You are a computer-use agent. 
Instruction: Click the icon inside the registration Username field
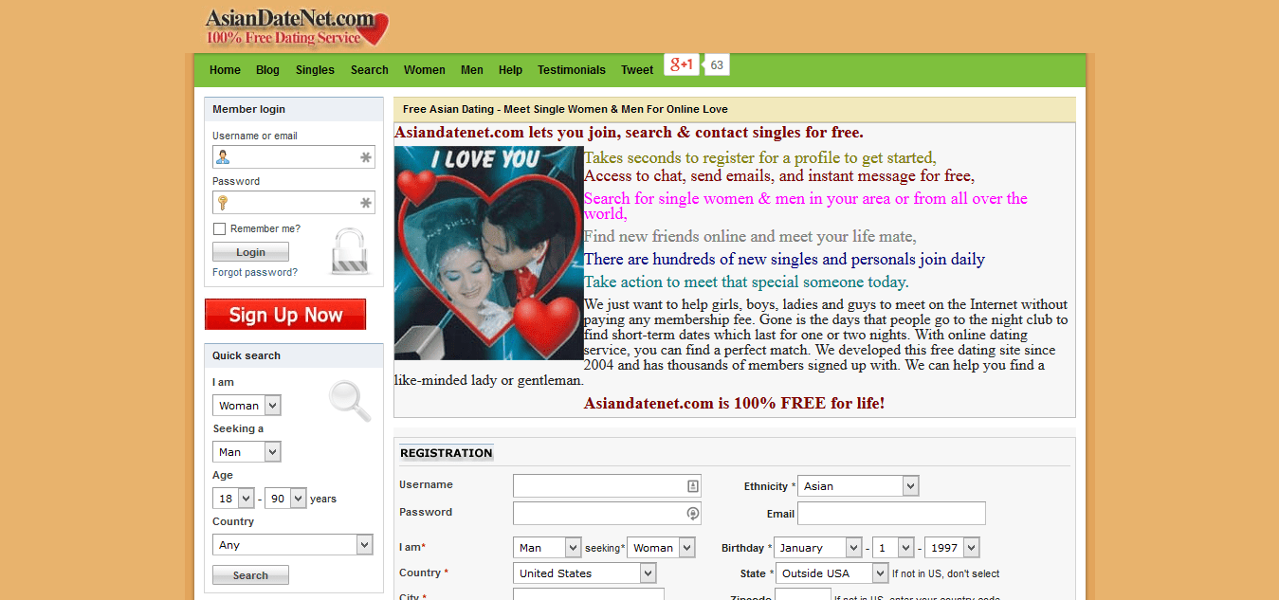(x=692, y=486)
